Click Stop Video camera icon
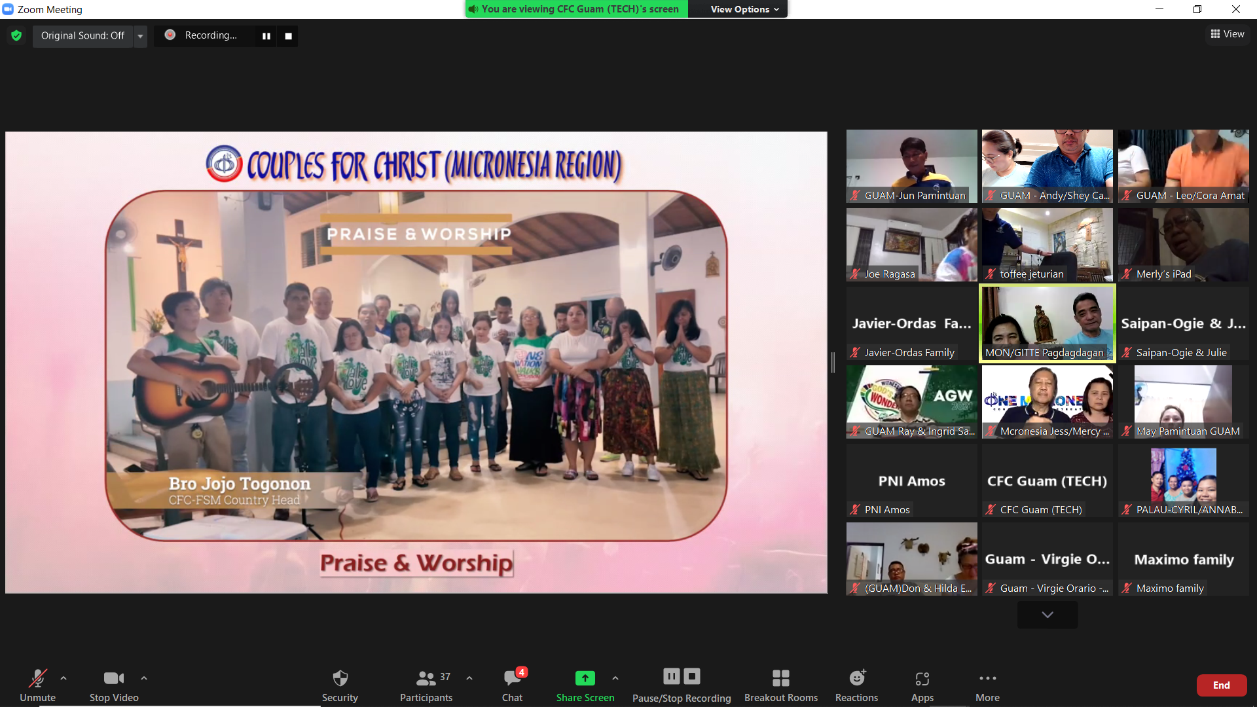This screenshot has width=1257, height=707. (114, 678)
